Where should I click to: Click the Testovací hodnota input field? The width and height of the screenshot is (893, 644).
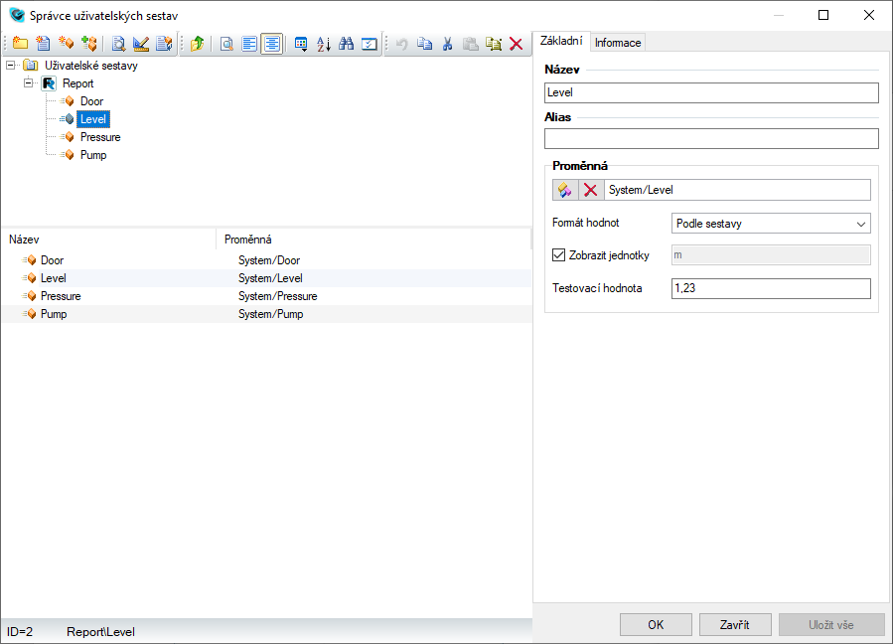pos(771,288)
